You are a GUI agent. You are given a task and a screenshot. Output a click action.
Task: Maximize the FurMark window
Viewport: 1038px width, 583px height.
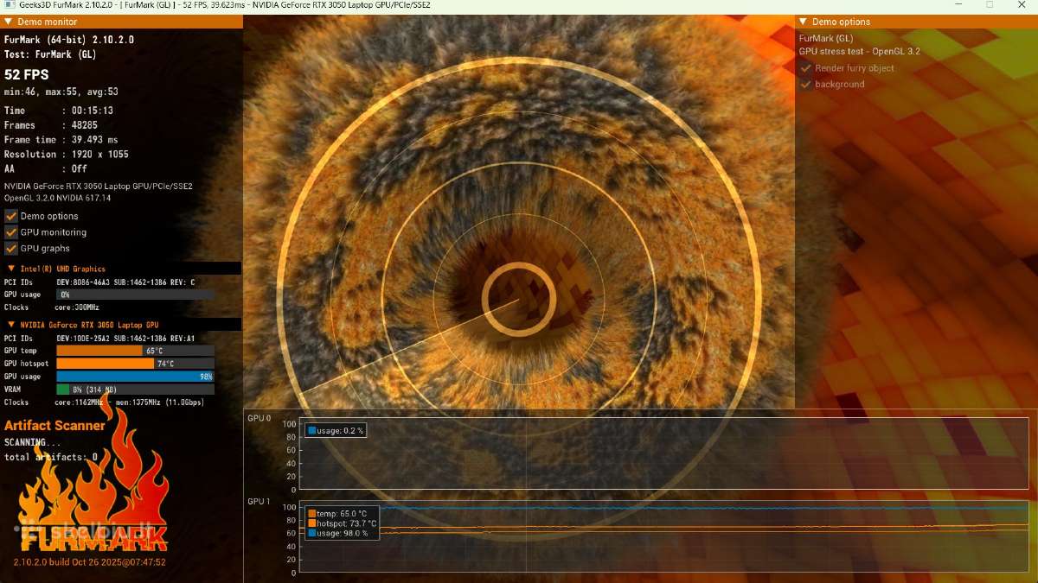click(x=990, y=5)
